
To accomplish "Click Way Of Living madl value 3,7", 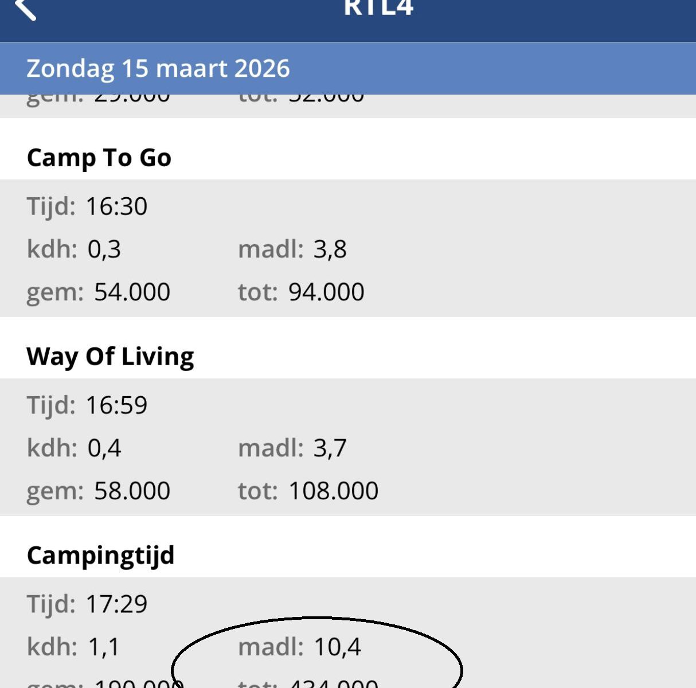I will point(330,448).
